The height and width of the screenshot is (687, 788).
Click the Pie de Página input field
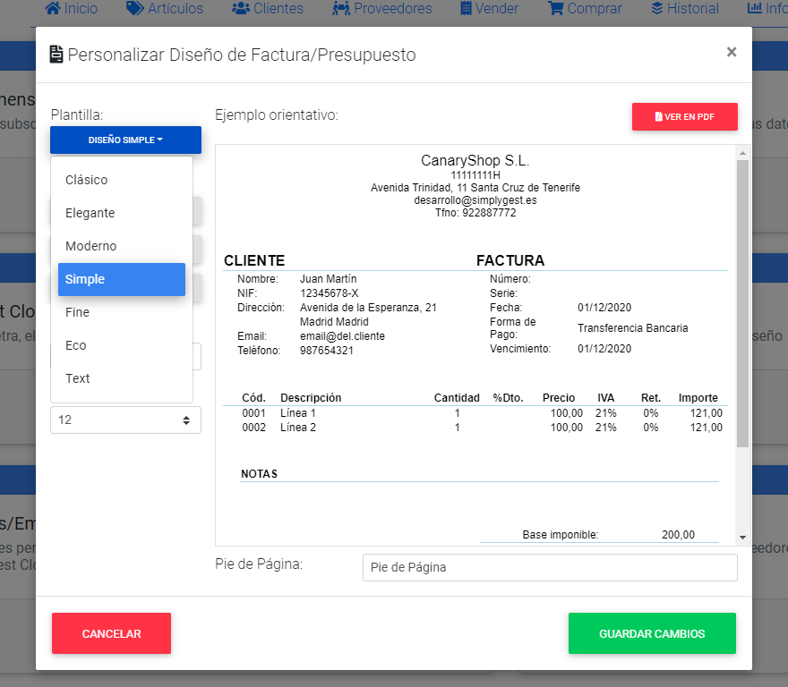(x=550, y=567)
